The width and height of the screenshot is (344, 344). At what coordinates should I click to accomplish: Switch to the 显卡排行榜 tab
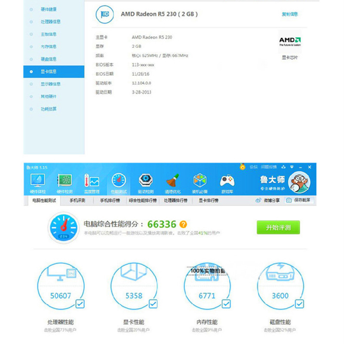point(209,200)
